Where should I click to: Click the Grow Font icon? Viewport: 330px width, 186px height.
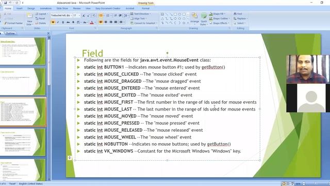click(x=84, y=16)
